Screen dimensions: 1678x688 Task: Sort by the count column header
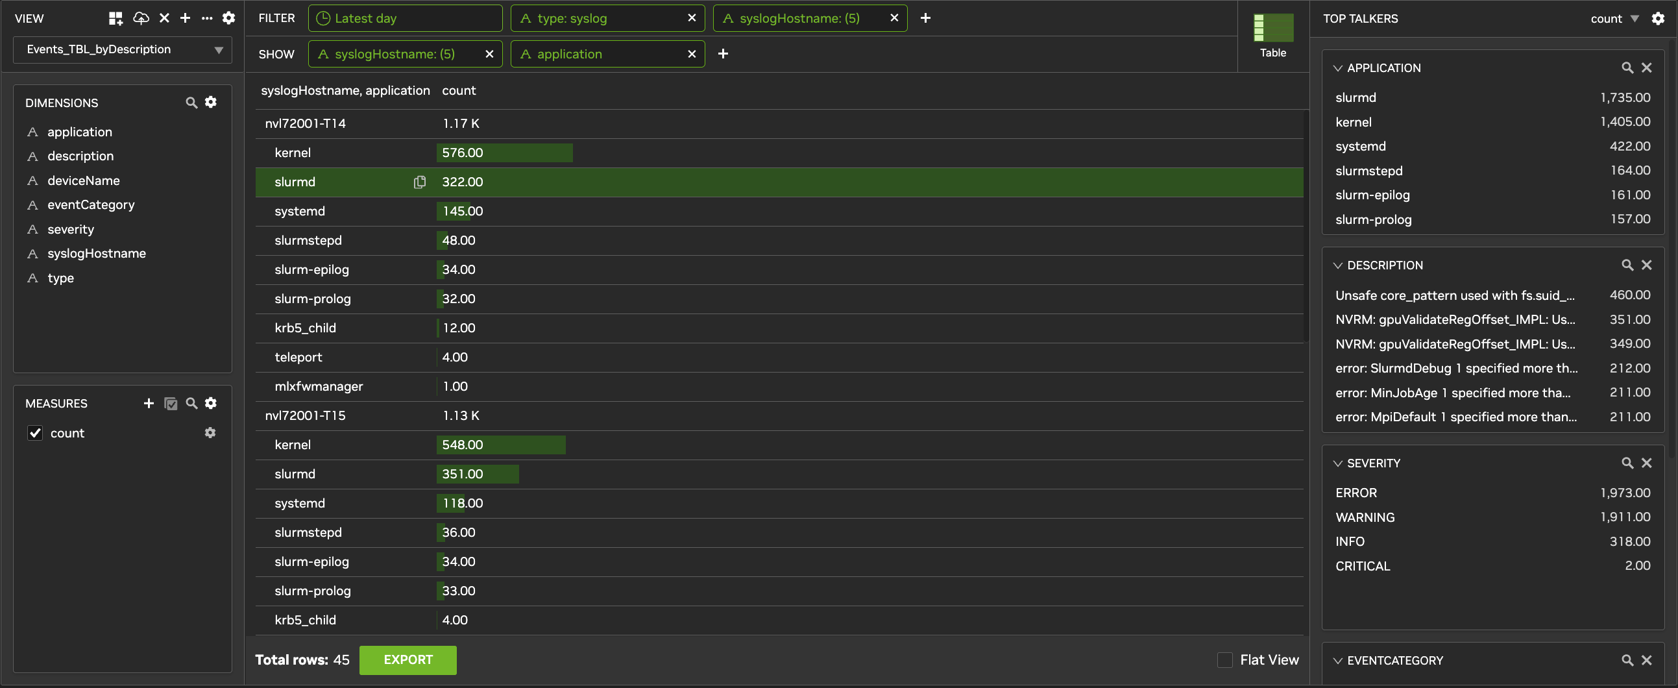click(459, 91)
